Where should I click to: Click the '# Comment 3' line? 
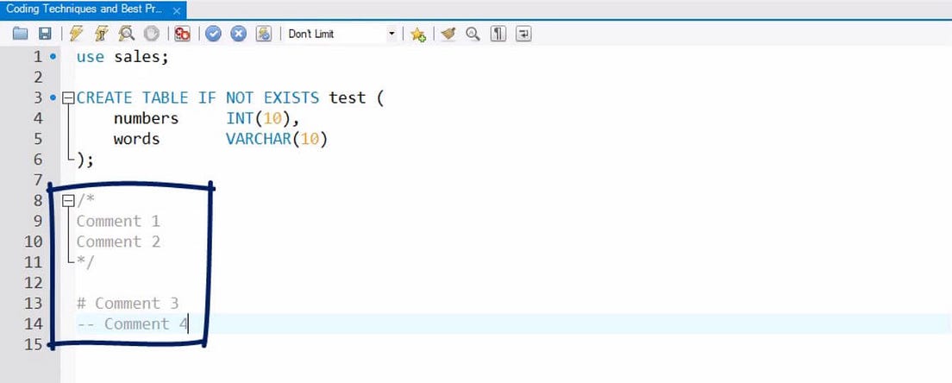pyautogui.click(x=128, y=303)
